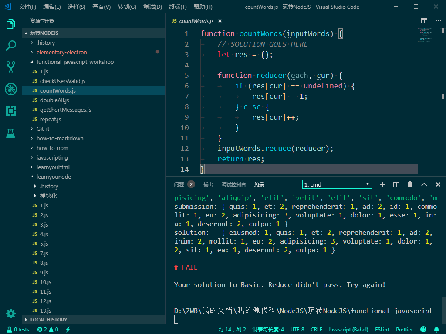The width and height of the screenshot is (446, 334).
Task: Open the terminal selector showing 1: cmd
Action: (x=336, y=184)
